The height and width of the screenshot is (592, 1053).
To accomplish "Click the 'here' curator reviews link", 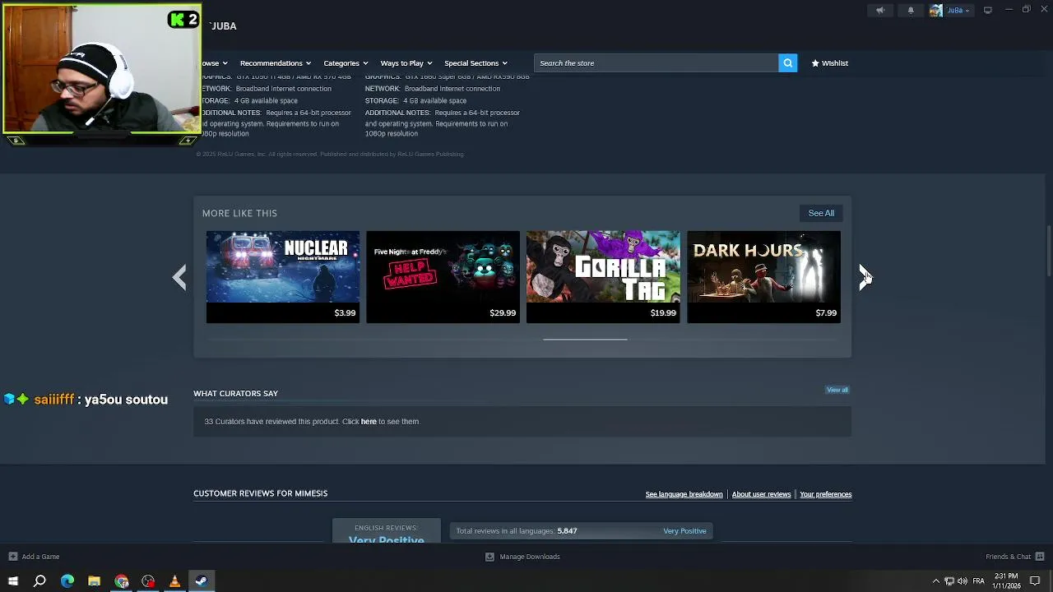I will point(369,422).
